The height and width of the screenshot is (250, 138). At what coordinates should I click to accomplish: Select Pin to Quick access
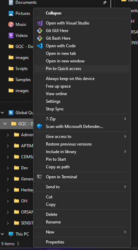click(x=82, y=69)
